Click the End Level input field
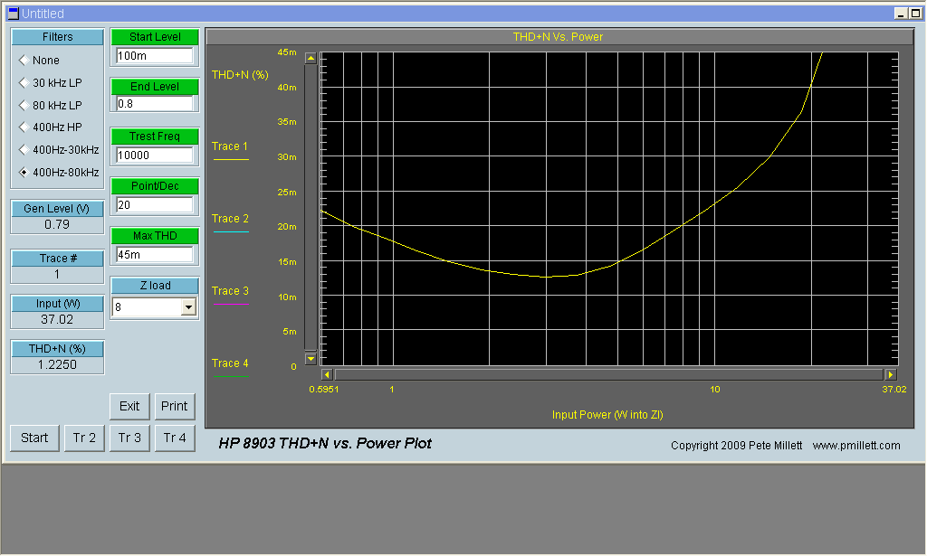927x556 pixels. (x=154, y=104)
